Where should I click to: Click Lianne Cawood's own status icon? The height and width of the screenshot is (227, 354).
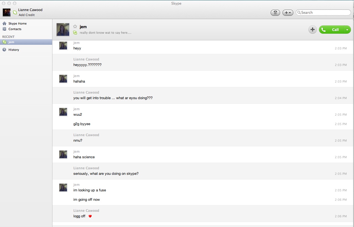pyautogui.click(x=15, y=12)
